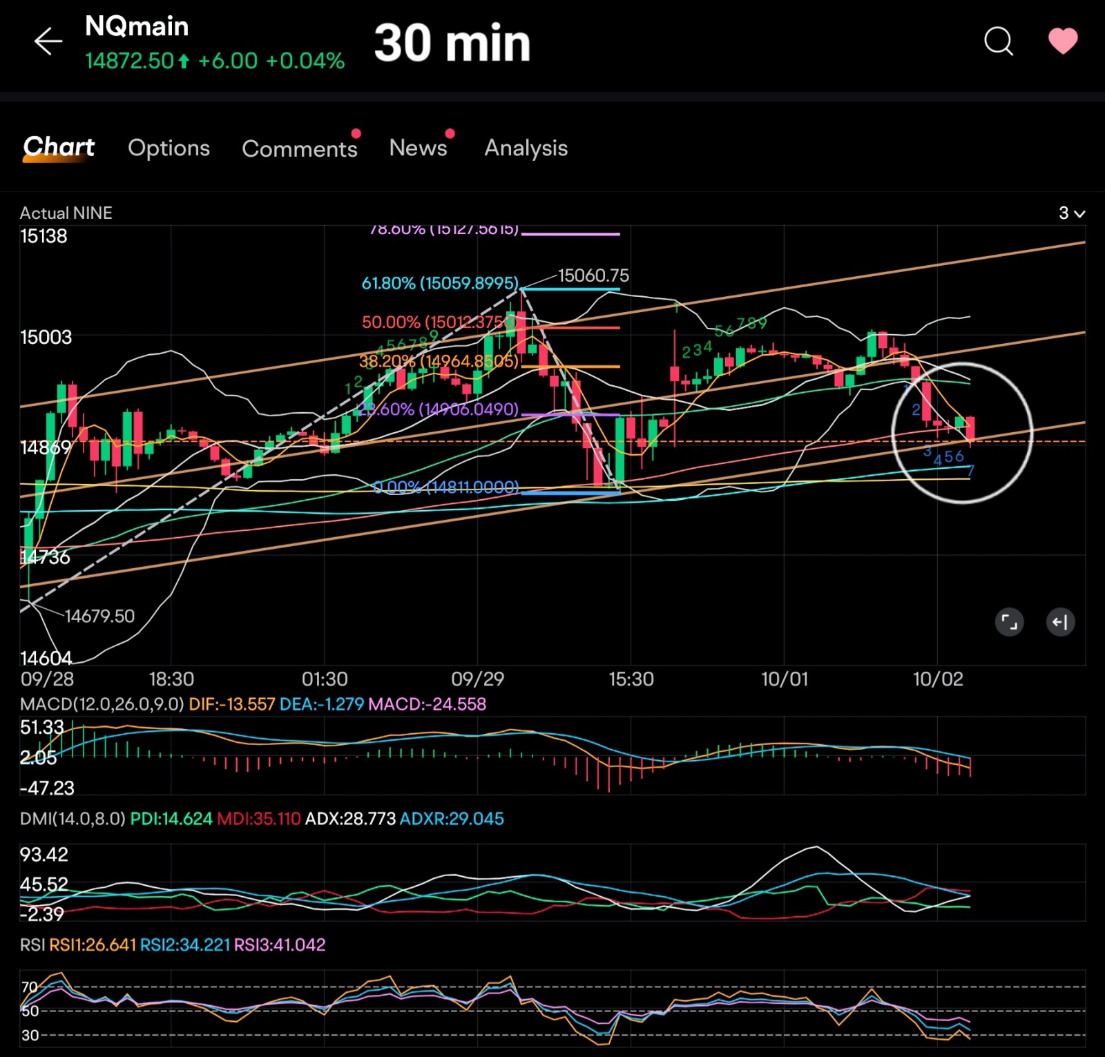Click the 61.80% (15059.8995) Fibonacci label
The image size is (1105, 1057).
click(x=440, y=283)
